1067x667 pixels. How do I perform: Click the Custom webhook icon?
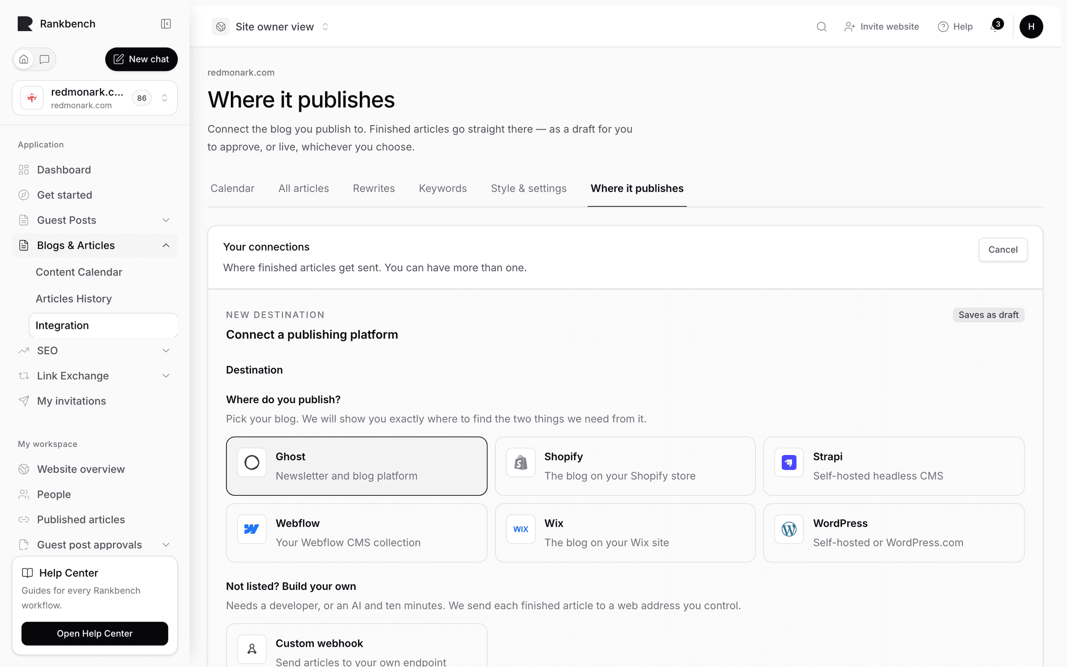pos(252,649)
